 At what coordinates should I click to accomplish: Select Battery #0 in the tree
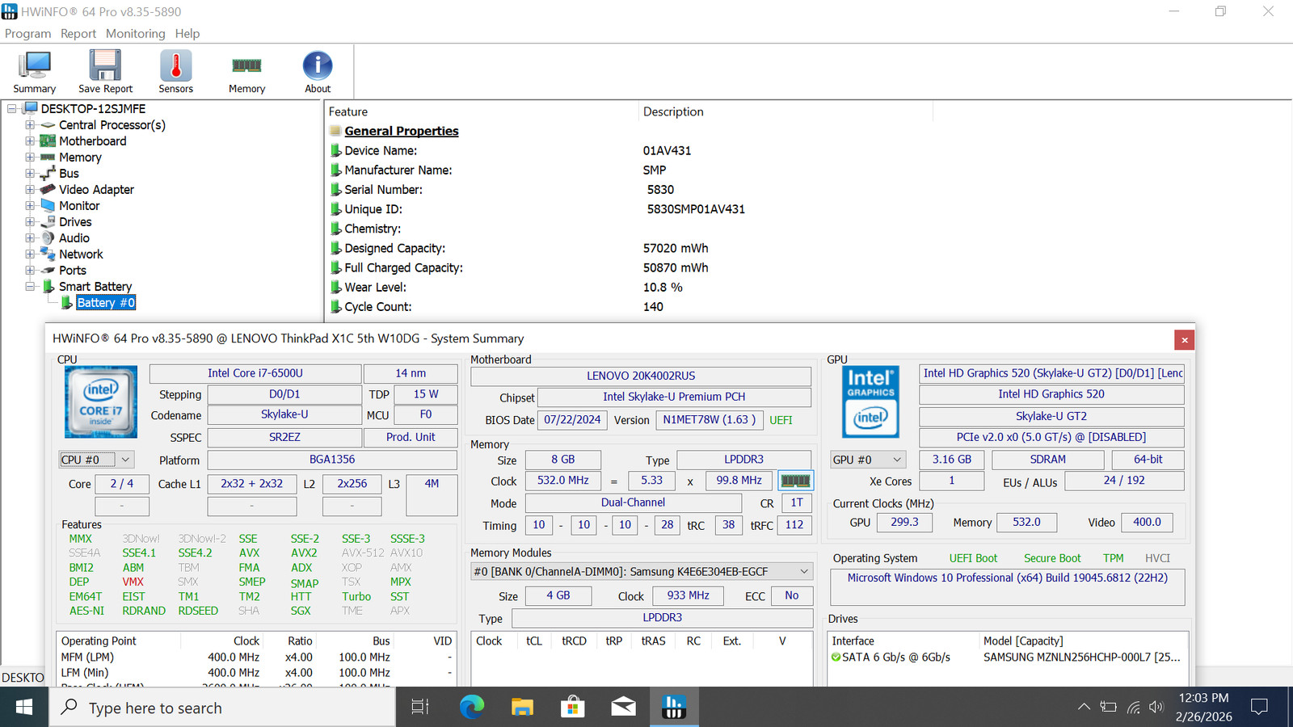[x=106, y=303]
